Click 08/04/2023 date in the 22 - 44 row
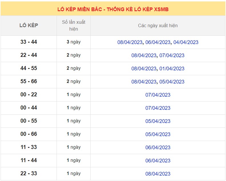 (144, 55)
